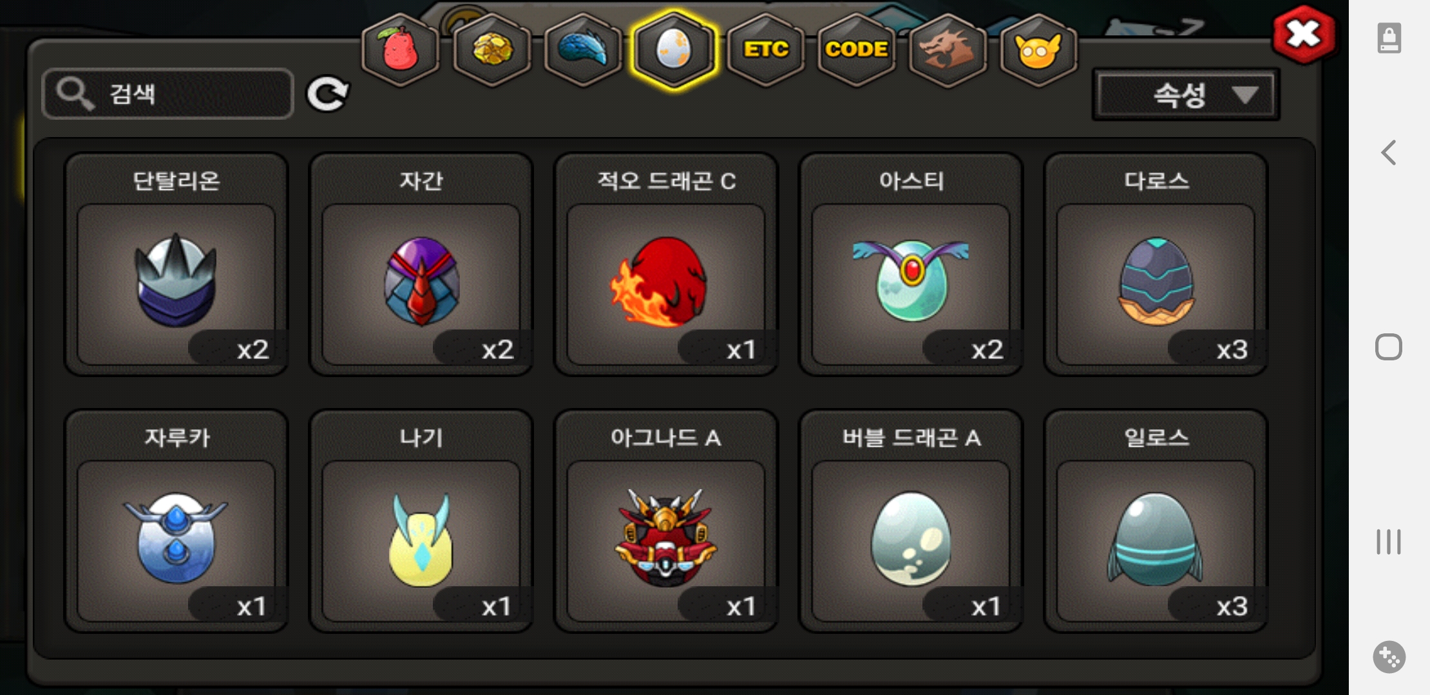Screen dimensions: 1430x695
Task: Open the blue dragon head tab
Action: [x=582, y=50]
